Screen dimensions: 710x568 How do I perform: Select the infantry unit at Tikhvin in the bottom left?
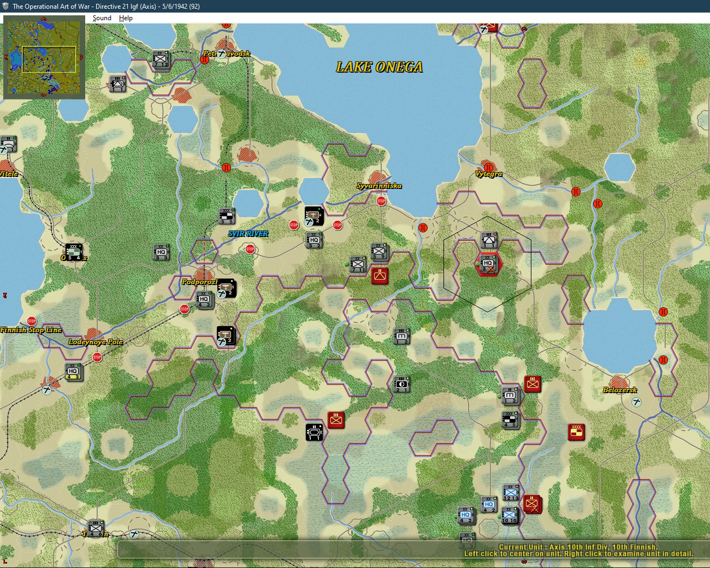click(96, 528)
